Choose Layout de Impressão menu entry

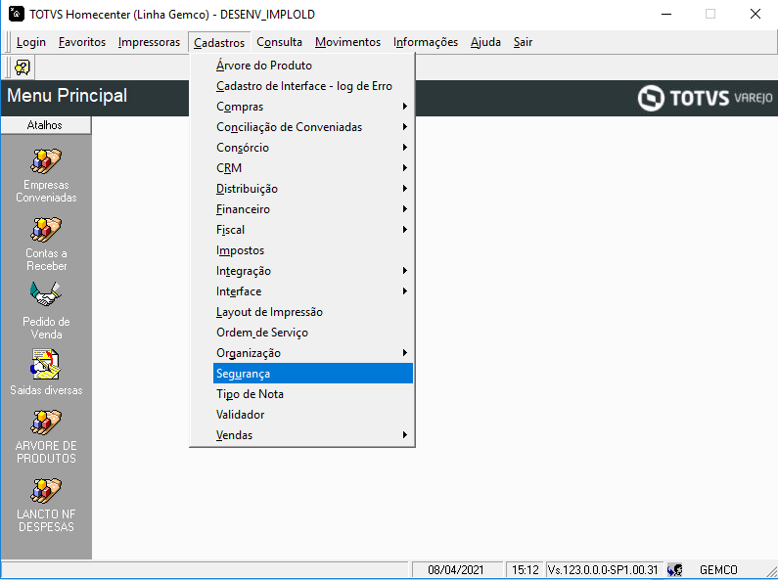click(313, 312)
